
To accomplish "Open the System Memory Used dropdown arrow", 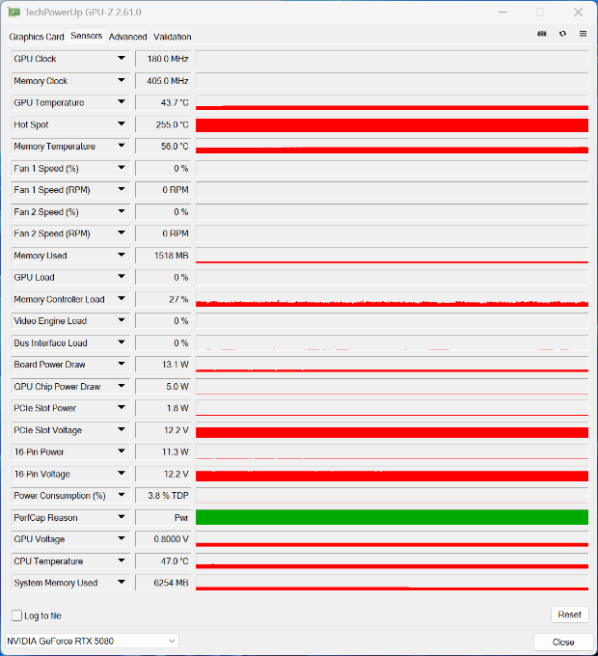I will pos(122,583).
